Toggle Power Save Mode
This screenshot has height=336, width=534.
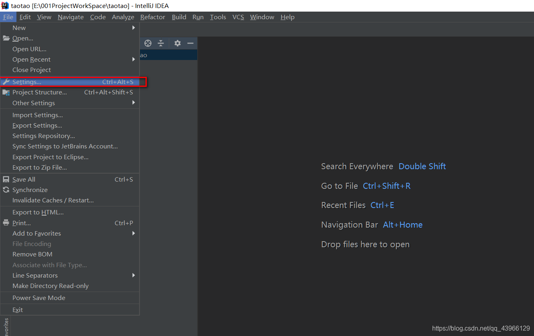tap(70, 298)
